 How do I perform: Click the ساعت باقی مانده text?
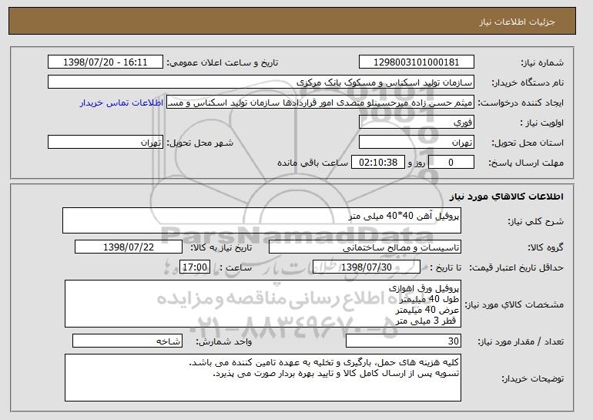pyautogui.click(x=313, y=163)
